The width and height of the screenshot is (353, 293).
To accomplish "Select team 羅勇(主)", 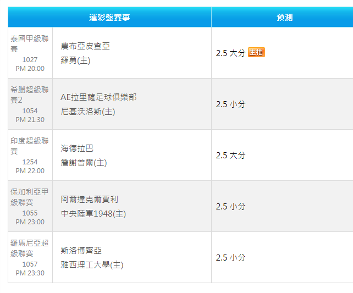I will click(75, 60).
